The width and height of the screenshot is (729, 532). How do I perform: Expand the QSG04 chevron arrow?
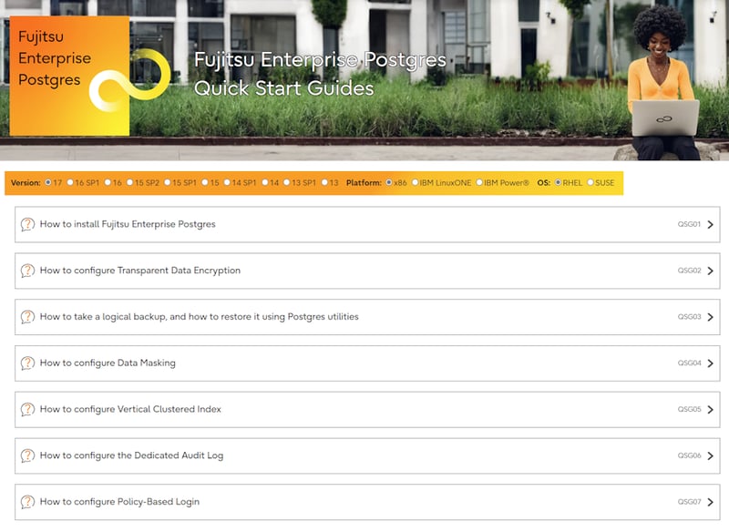coord(710,363)
